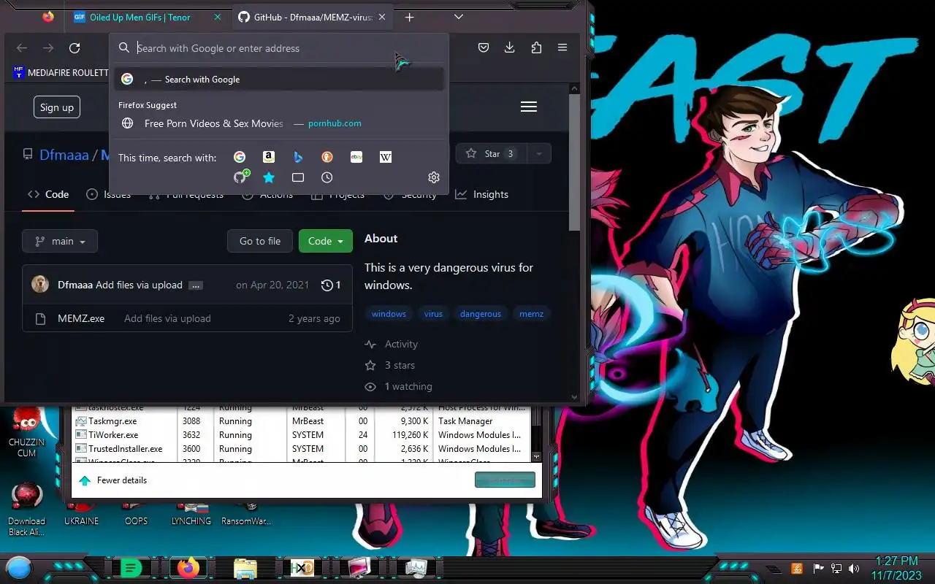Expand commit message ellipsis button
The width and height of the screenshot is (935, 584).
[x=195, y=285]
